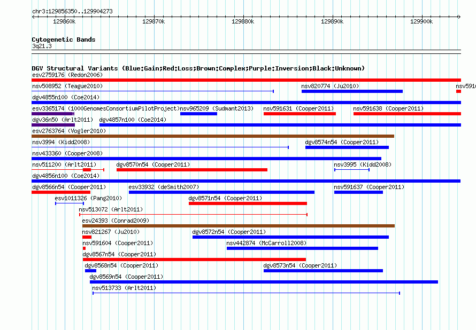Select dgv8574n54 (Cooper2011) label
Screen dimensions: 476x330
click(342, 142)
